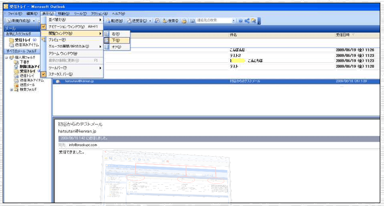Open the 連絡先の検索 dropdown arrow
Viewport: 384px width, 206px height.
click(x=233, y=21)
